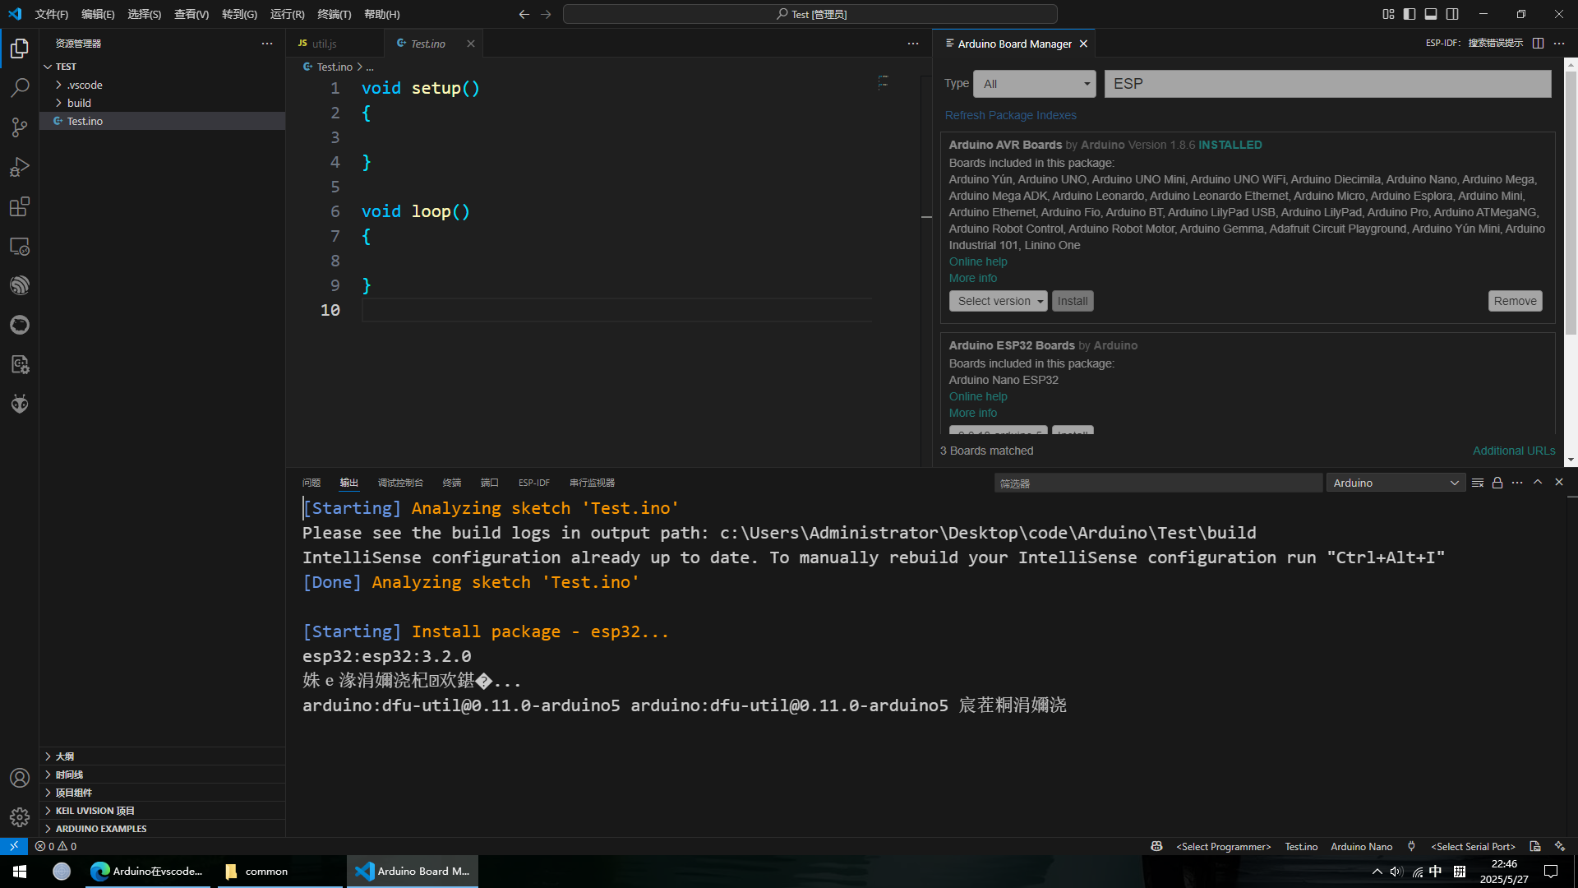Click Refresh Package Indexes link

[1010, 115]
